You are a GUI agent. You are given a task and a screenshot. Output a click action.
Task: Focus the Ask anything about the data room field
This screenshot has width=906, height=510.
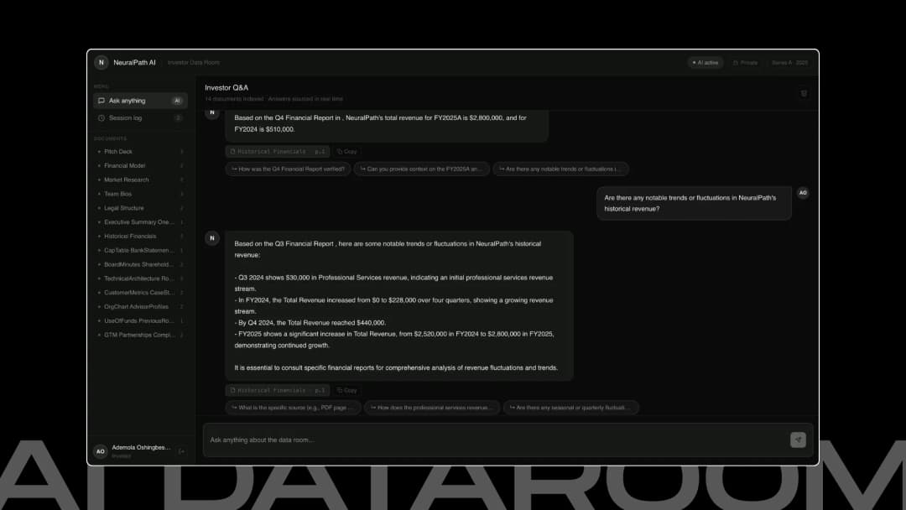[x=497, y=440]
